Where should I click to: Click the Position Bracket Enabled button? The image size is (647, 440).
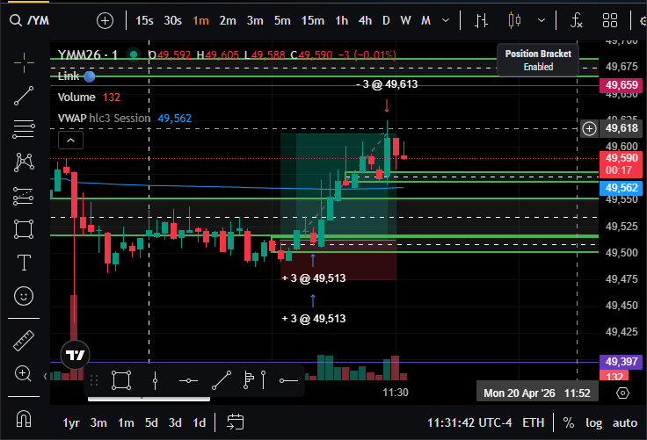click(x=538, y=60)
